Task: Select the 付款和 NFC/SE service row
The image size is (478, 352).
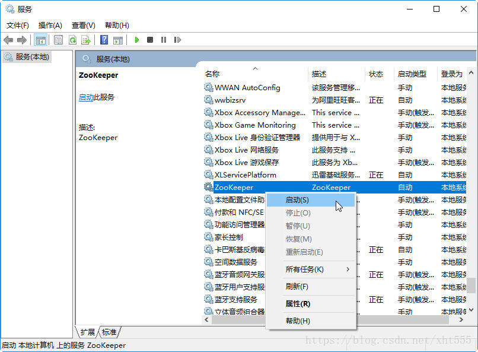Action: [334, 213]
